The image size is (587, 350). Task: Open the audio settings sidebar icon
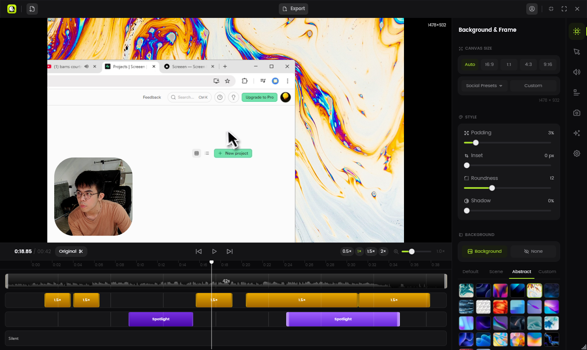pyautogui.click(x=576, y=72)
